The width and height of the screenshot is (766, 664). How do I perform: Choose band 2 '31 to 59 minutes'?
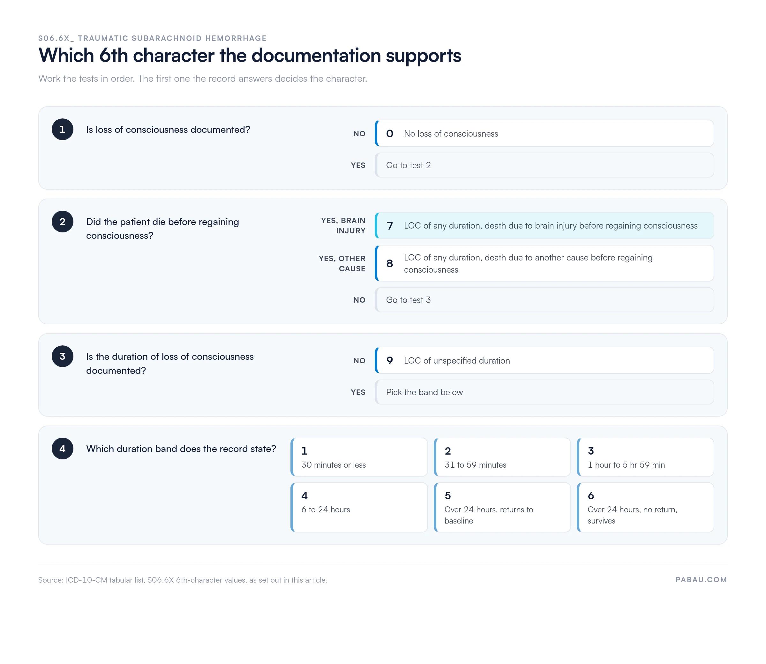coord(502,457)
